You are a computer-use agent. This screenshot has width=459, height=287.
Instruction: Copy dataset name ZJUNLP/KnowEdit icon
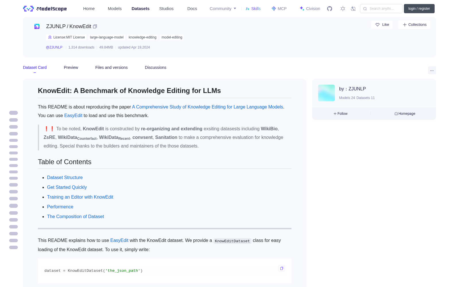[x=95, y=26]
